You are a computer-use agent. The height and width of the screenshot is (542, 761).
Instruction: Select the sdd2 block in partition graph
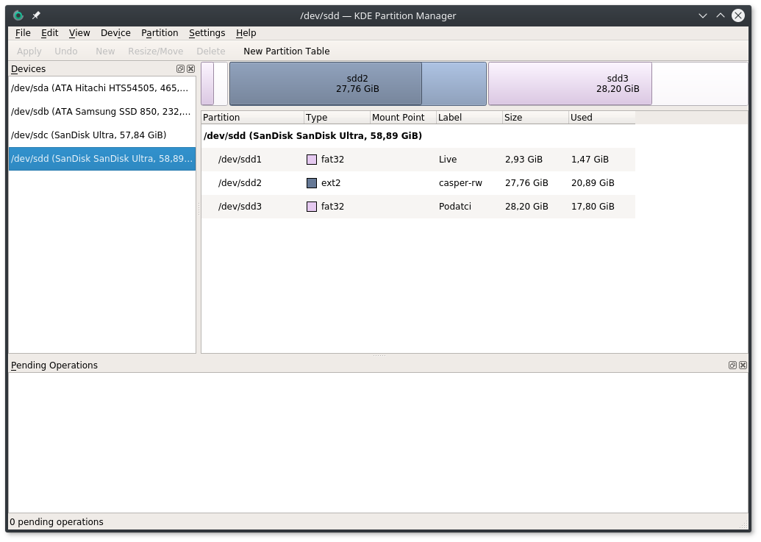[357, 84]
